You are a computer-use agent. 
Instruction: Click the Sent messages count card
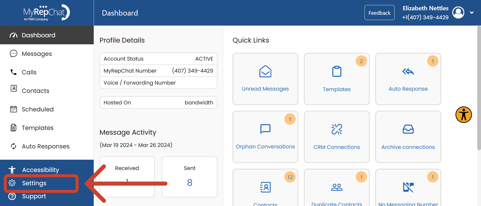190,177
